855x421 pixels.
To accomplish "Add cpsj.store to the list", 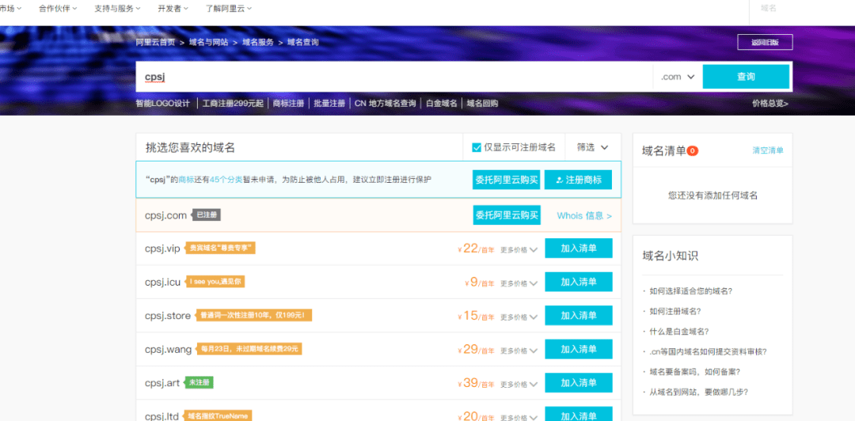I will pos(578,316).
